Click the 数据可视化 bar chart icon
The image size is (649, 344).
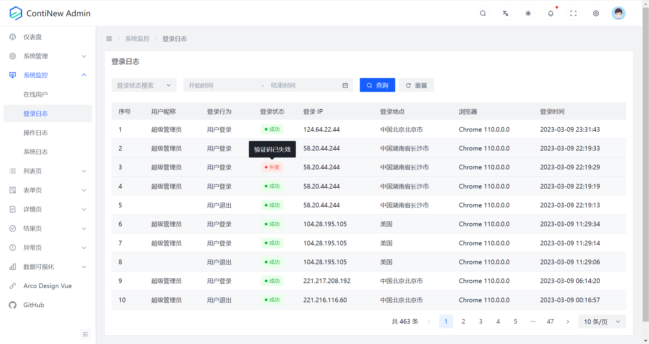click(x=12, y=267)
